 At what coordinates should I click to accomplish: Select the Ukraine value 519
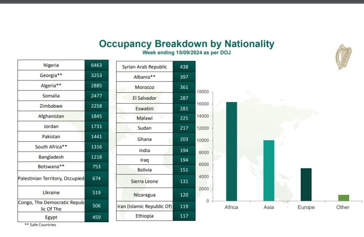tap(96, 193)
